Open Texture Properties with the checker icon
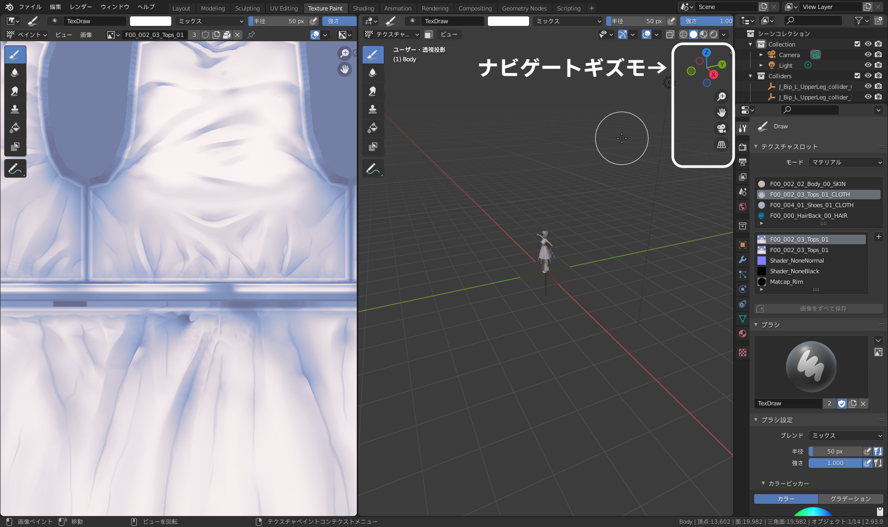This screenshot has height=527, width=888. (742, 353)
